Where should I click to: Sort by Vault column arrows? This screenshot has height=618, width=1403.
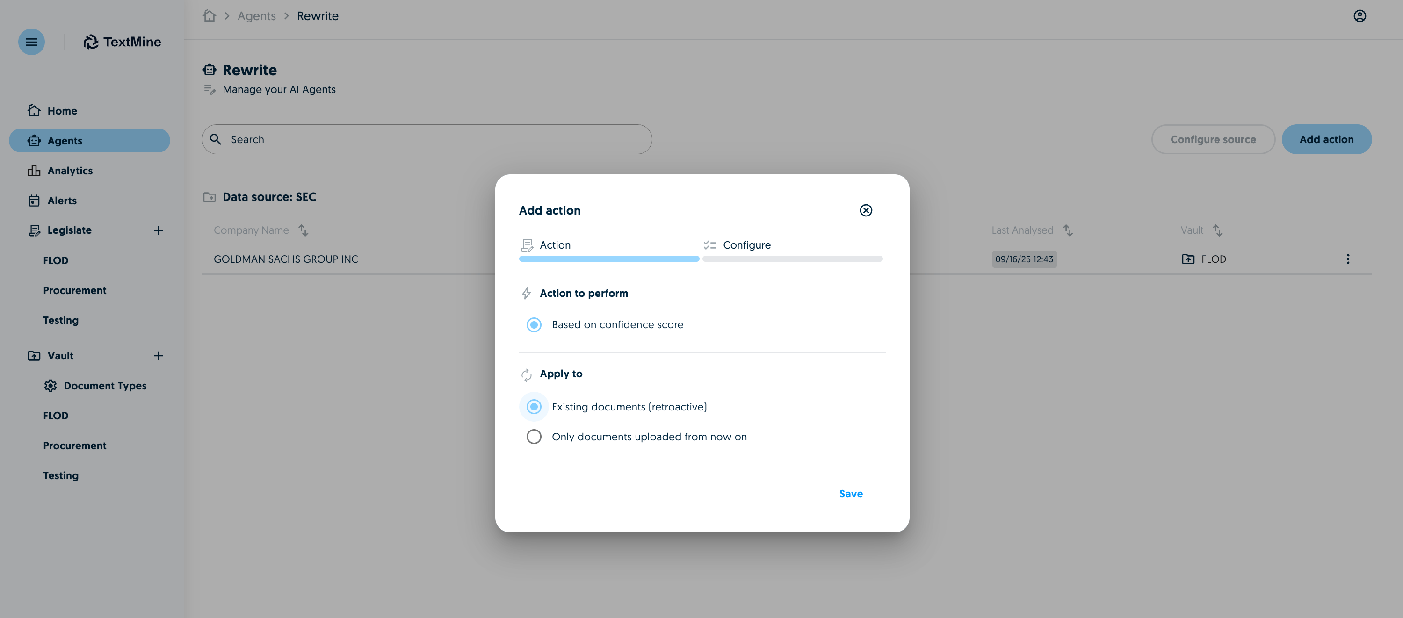point(1217,230)
